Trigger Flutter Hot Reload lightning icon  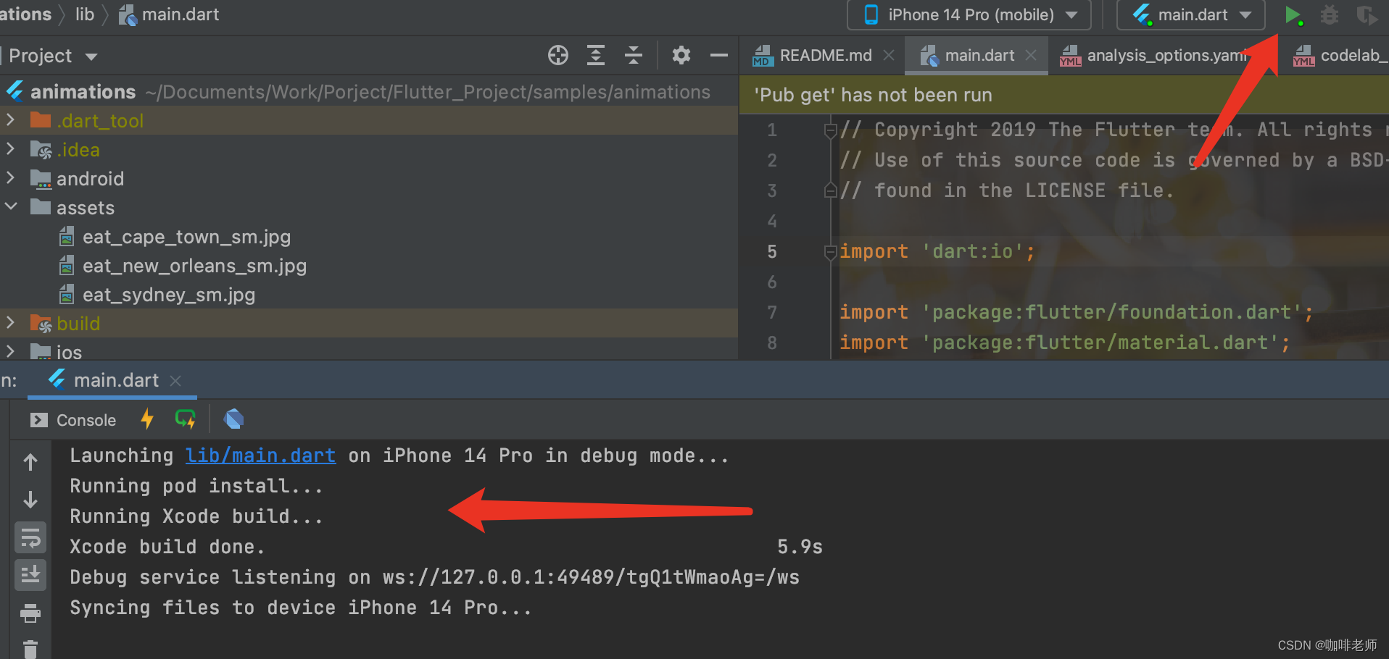147,419
